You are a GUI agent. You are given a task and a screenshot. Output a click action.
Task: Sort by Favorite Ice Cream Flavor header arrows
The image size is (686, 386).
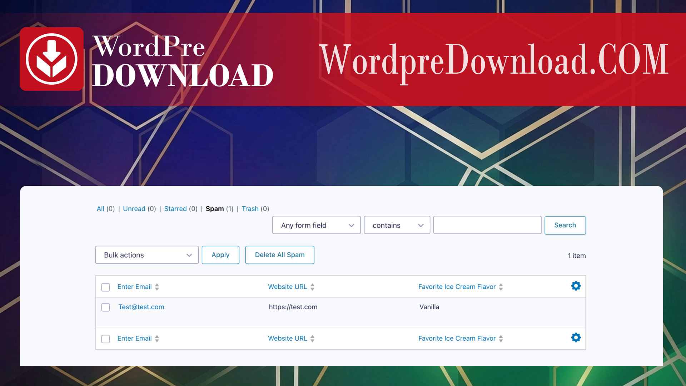coord(501,287)
